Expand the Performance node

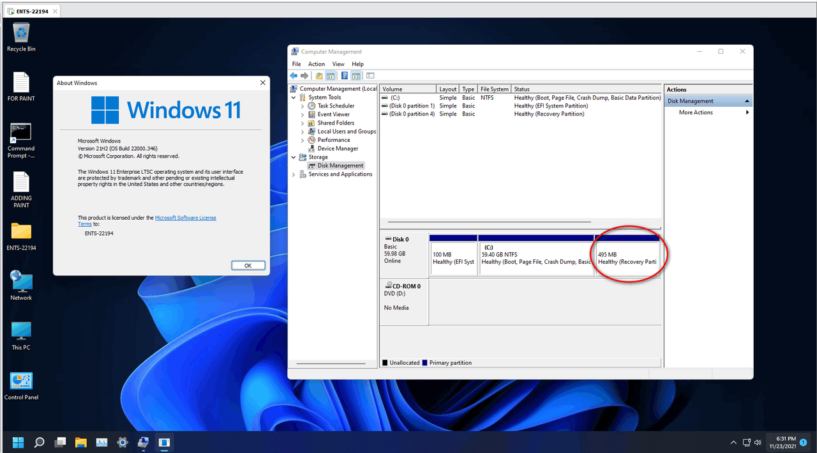click(303, 140)
